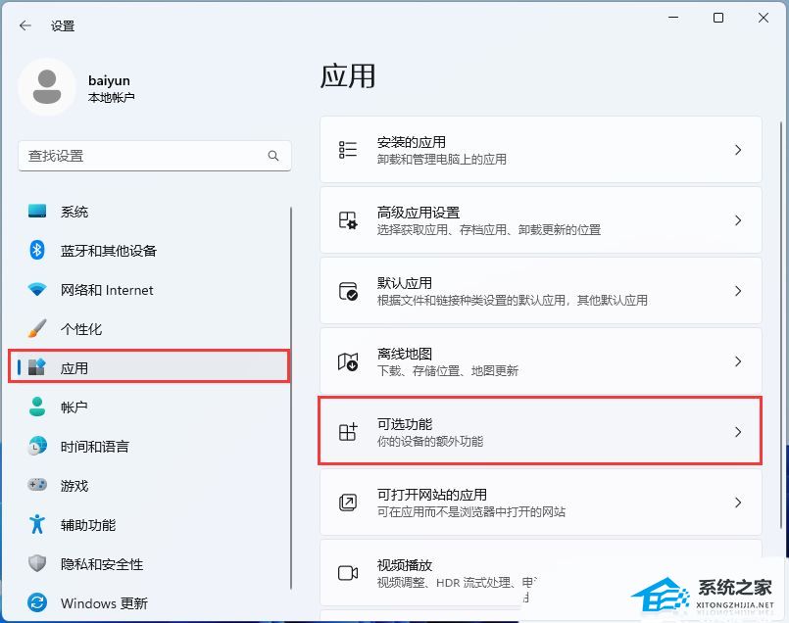Open 可选功能 via its right chevron
Viewport: 789px width, 623px height.
click(x=738, y=432)
